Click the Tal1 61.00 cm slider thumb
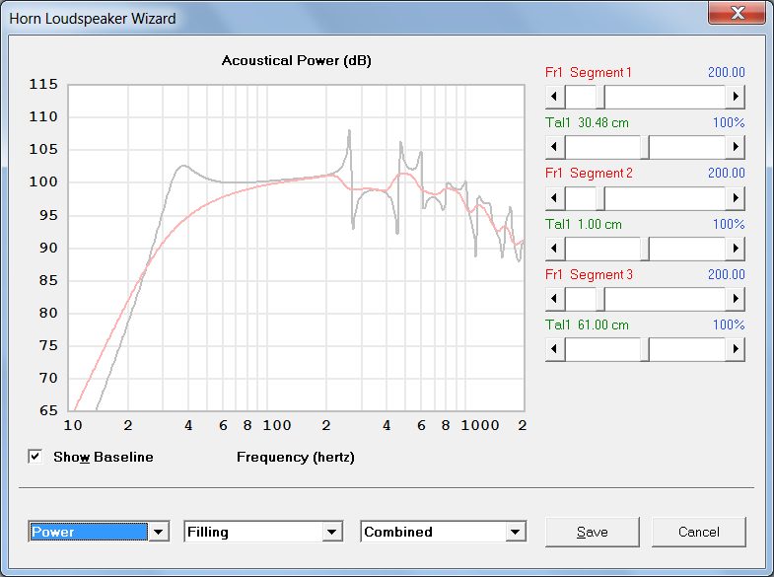 click(x=645, y=349)
